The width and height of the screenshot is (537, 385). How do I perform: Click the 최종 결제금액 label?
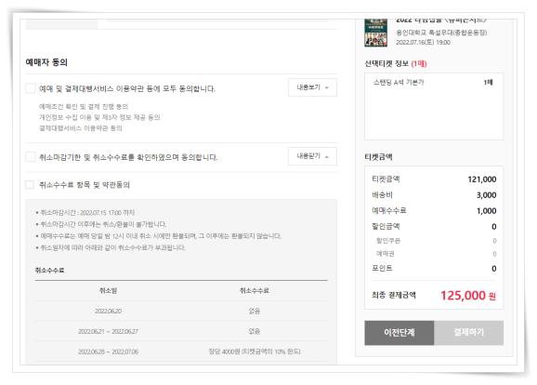click(394, 295)
